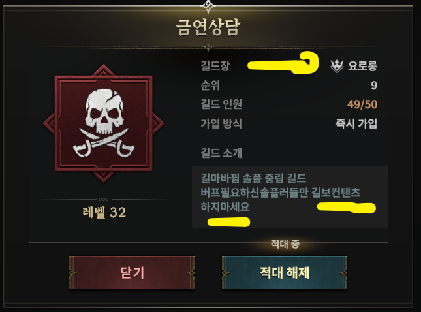The height and width of the screenshot is (312, 421).
Task: Click the diamond ornament above the title
Action: [208, 6]
